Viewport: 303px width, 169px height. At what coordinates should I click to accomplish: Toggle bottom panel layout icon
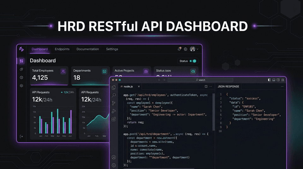click(x=274, y=80)
